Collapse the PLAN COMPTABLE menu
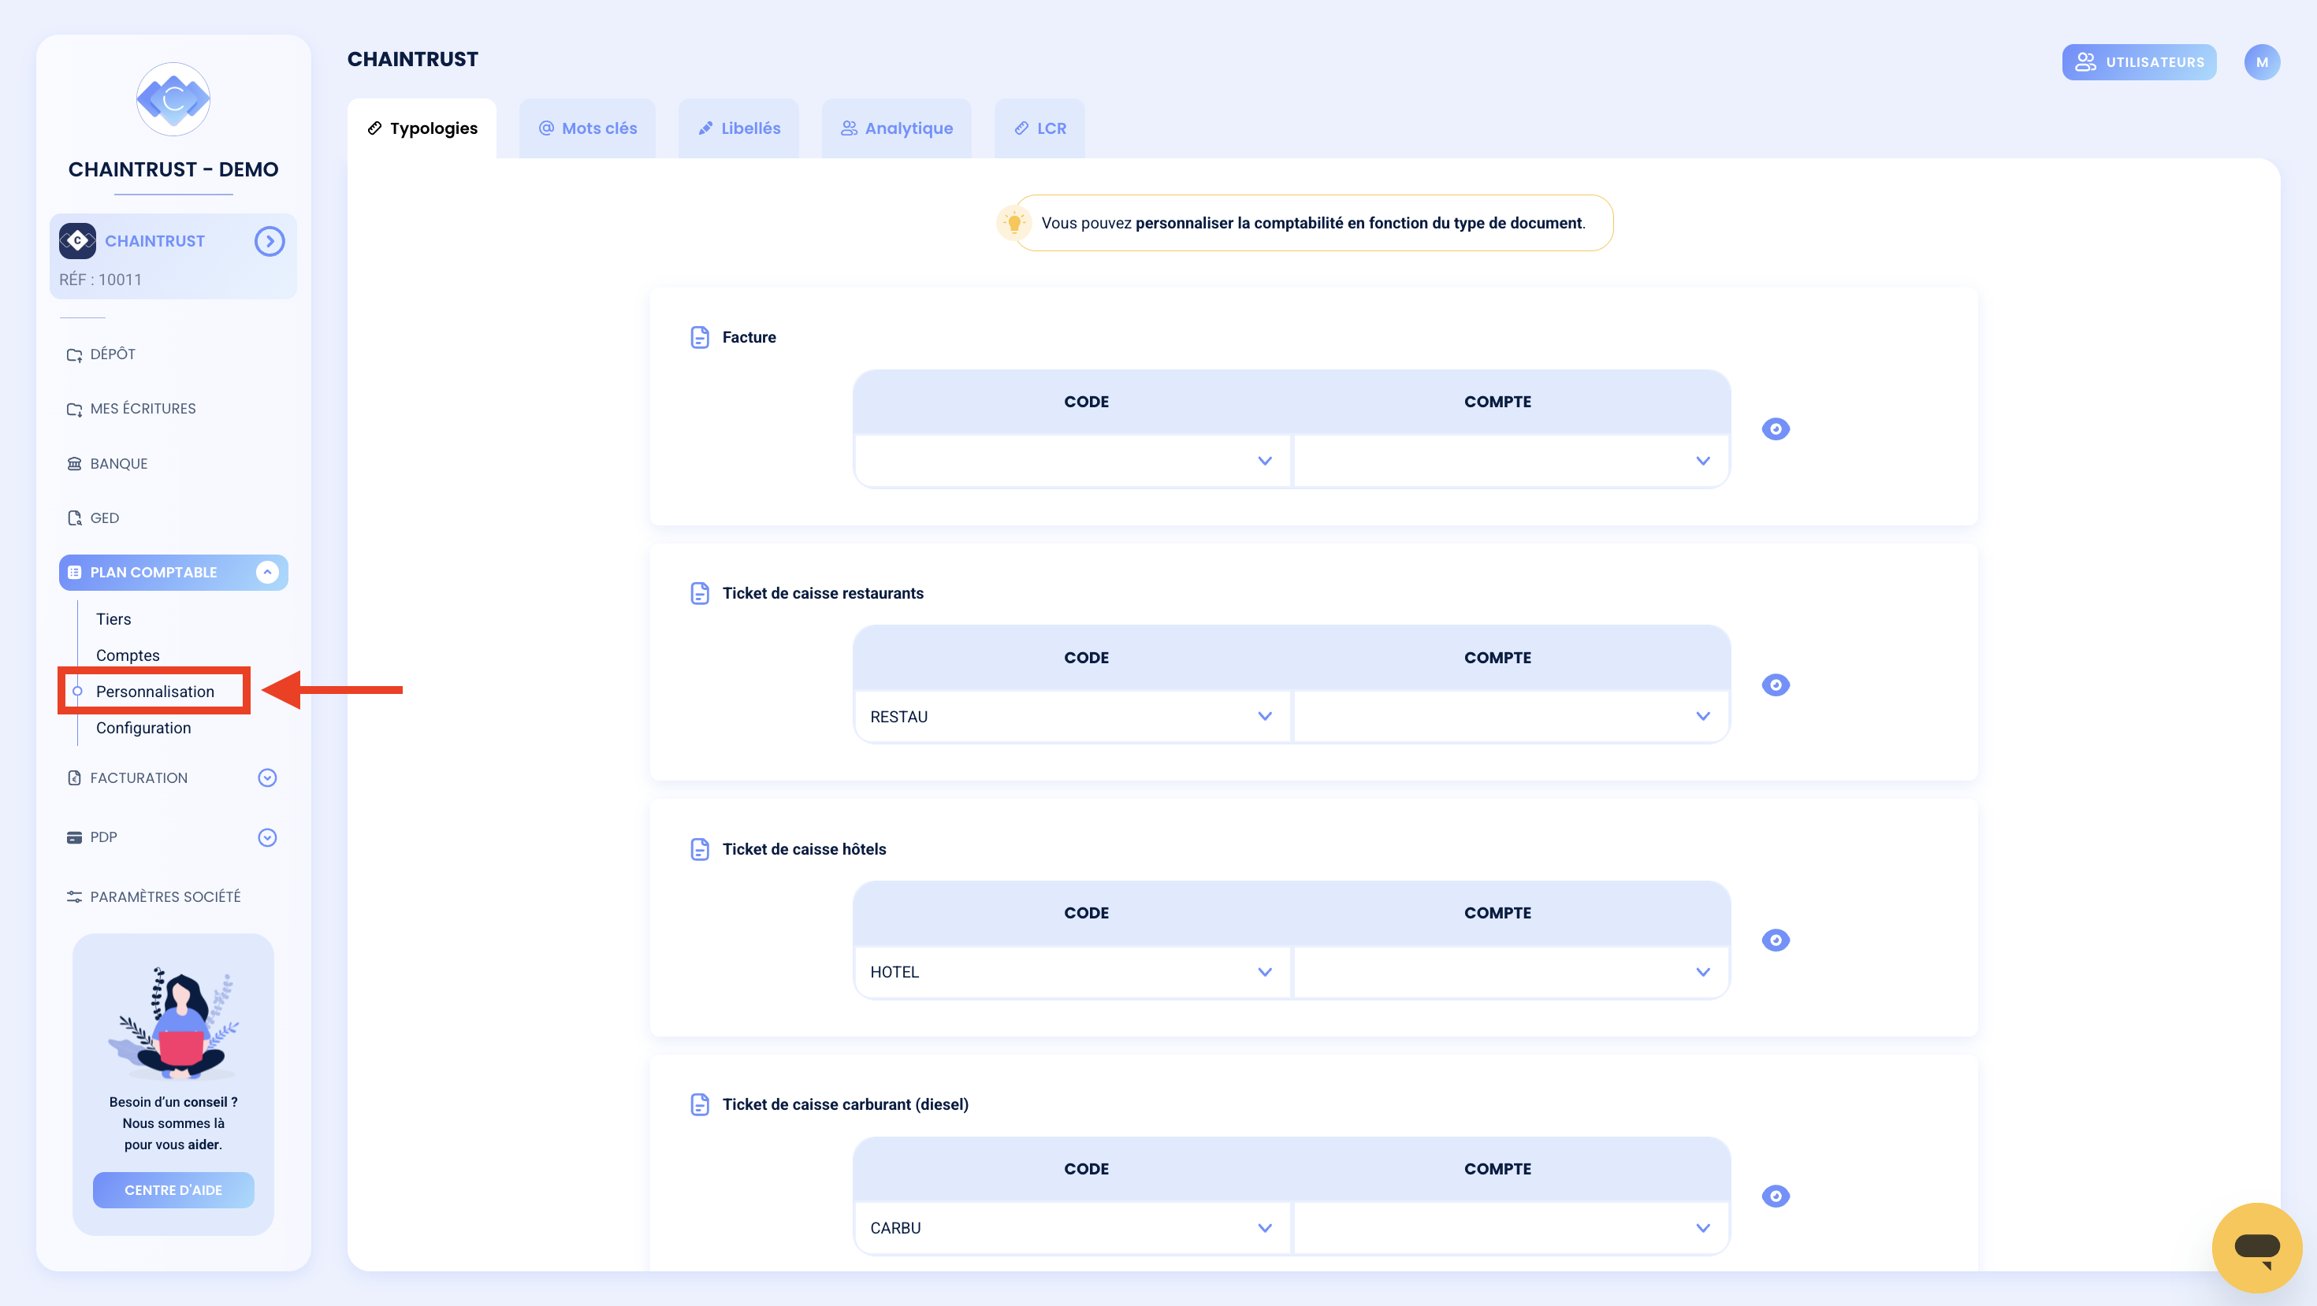 pos(267,573)
